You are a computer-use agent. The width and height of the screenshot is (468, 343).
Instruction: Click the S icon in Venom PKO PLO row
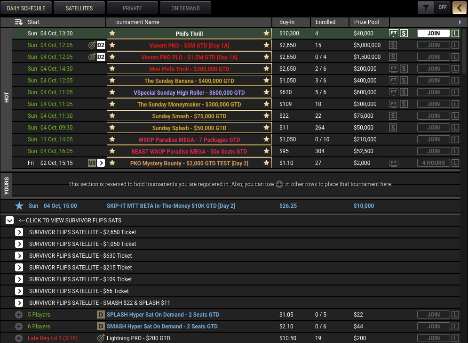point(393,57)
